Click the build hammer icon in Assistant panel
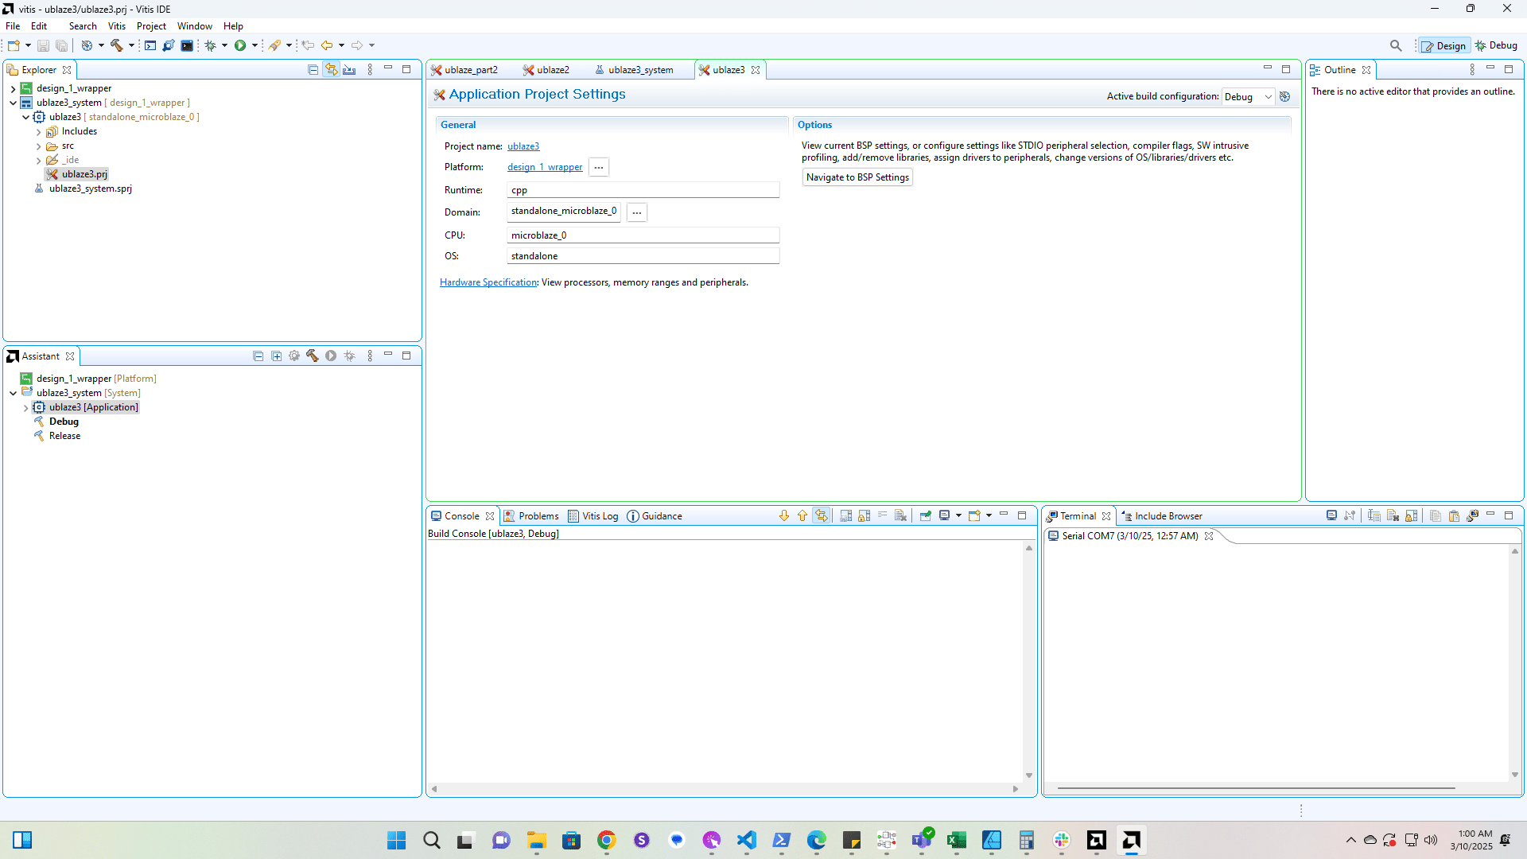This screenshot has height=859, width=1527. click(x=313, y=356)
